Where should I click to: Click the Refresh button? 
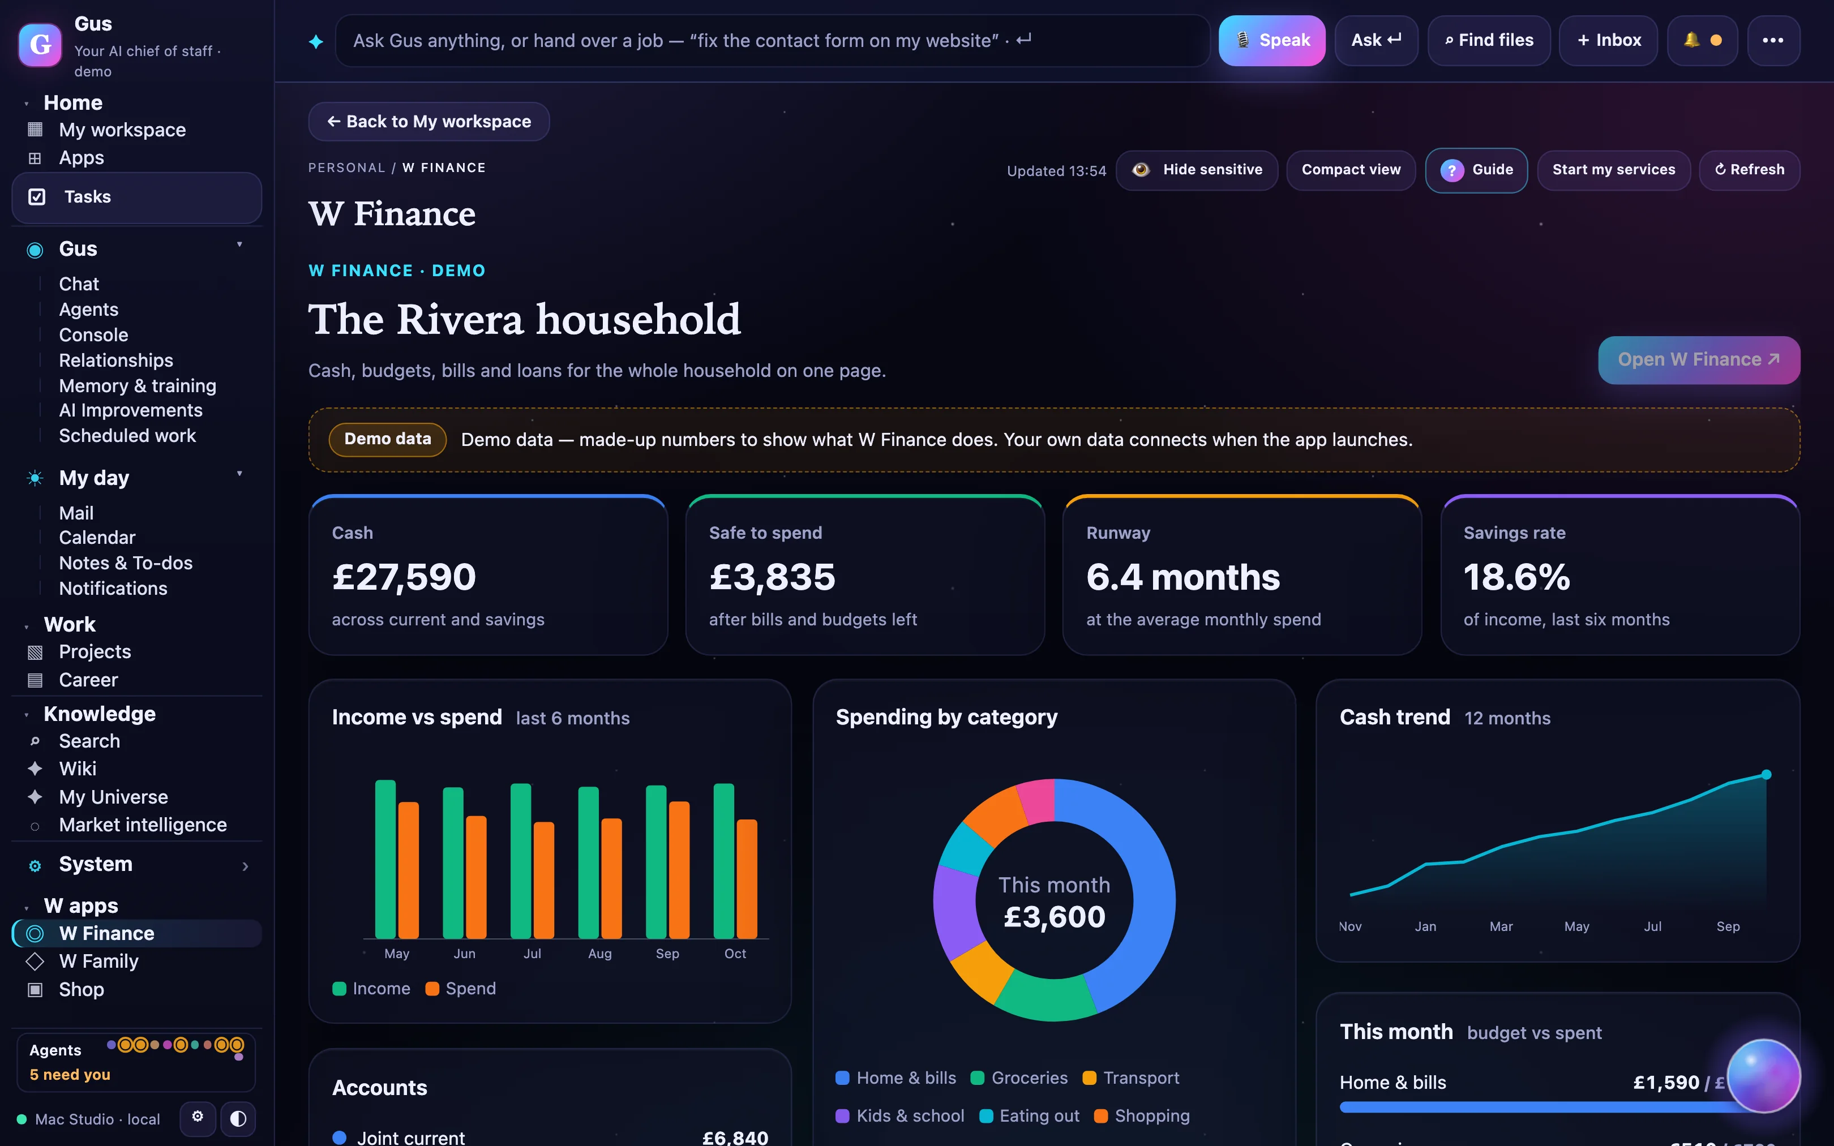(x=1749, y=170)
